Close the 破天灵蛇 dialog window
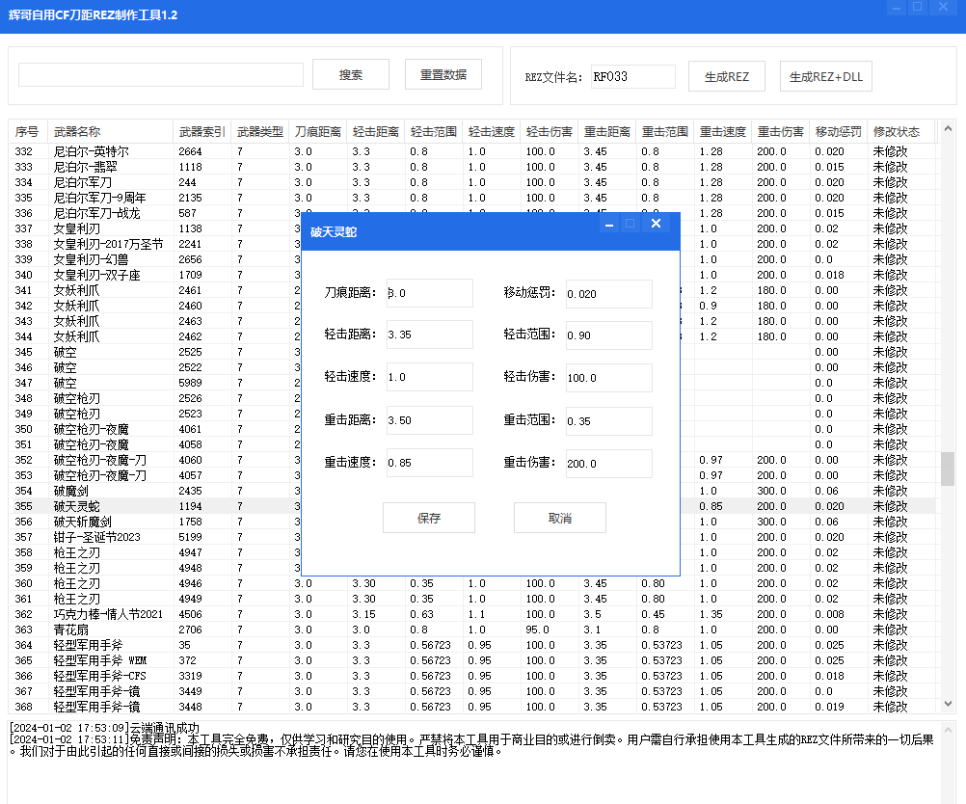Screen dimensions: 966x804 click(656, 224)
